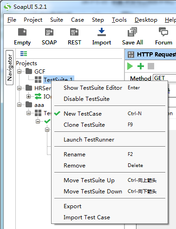
Task: Open the Case menu
Action: click(x=78, y=20)
